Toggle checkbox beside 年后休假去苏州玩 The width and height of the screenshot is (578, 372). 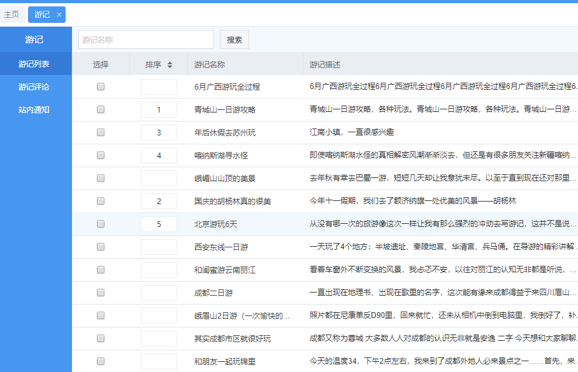[101, 132]
